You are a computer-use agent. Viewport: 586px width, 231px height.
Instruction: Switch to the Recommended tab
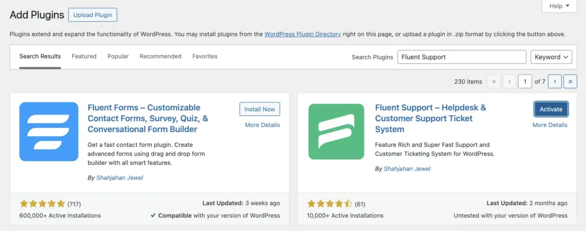tap(160, 57)
